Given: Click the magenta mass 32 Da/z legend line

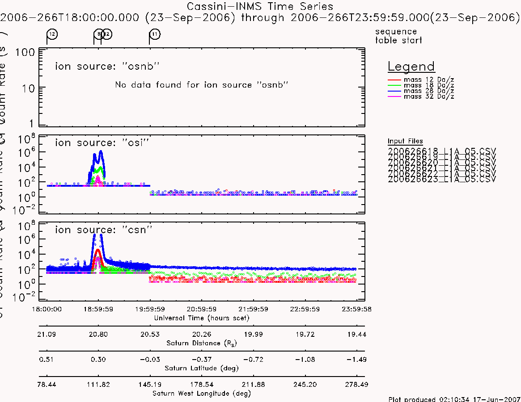Looking at the screenshot, I should pos(394,96).
